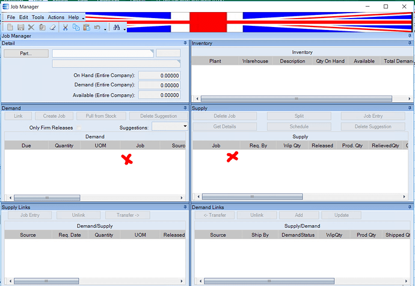
Task: Click the Schedule button
Action: pos(299,127)
